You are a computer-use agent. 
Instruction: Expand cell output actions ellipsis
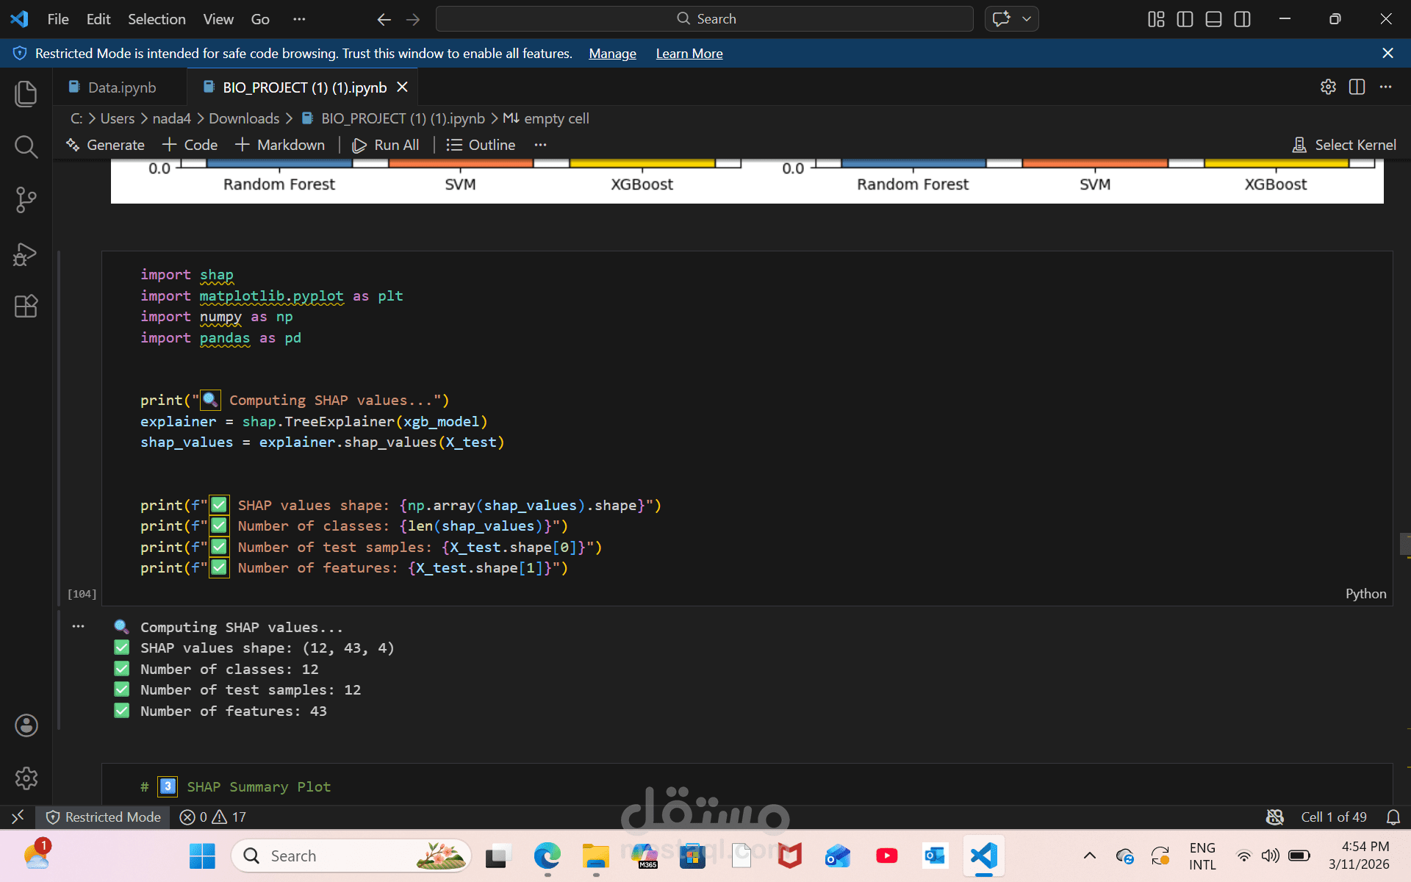79,626
